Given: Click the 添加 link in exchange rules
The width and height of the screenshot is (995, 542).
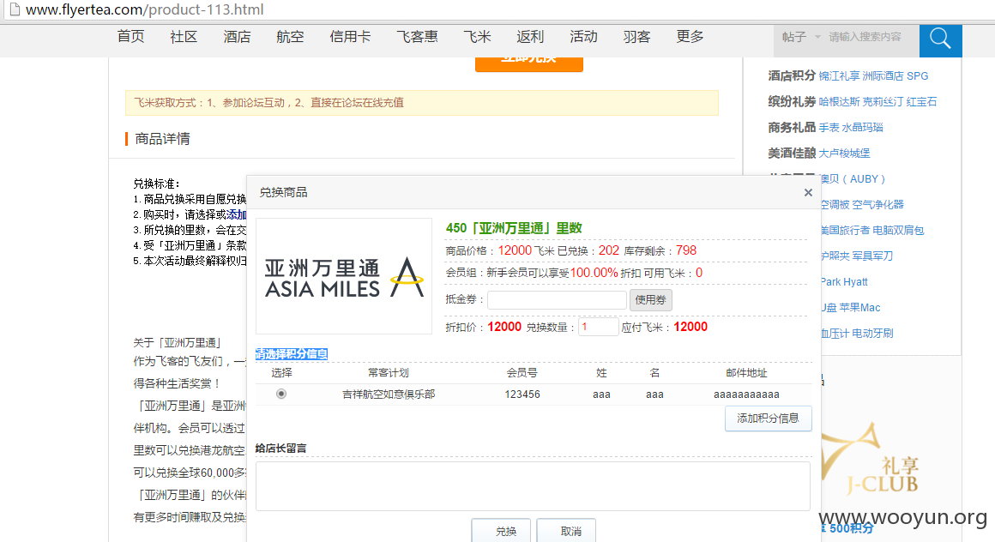Looking at the screenshot, I should point(236,214).
